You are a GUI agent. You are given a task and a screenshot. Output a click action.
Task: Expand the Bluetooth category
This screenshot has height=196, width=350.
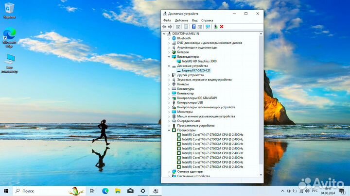[169, 38]
